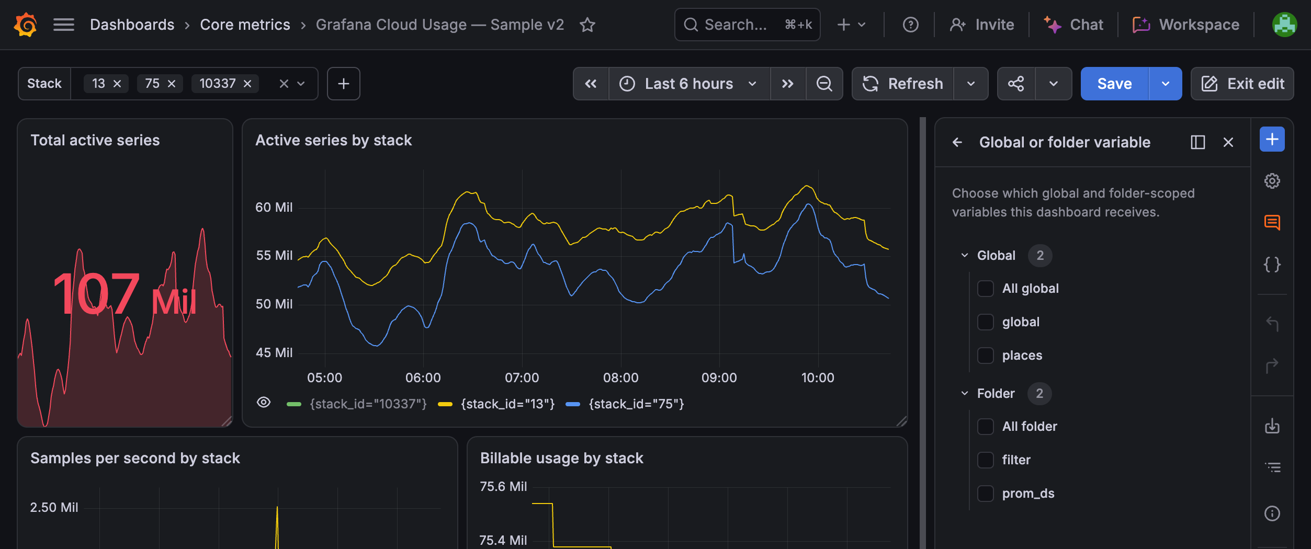Click the Invite button
Screen dimensions: 1311x549
pyautogui.click(x=982, y=25)
